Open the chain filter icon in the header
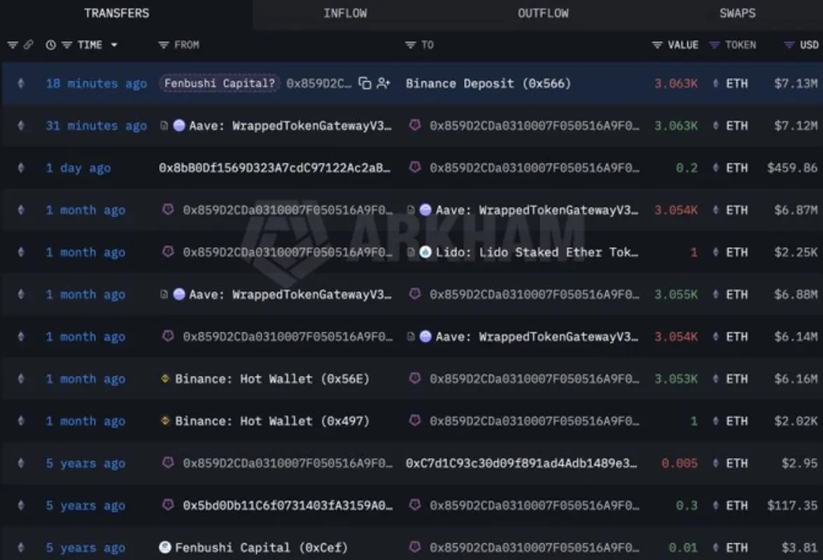Viewport: 823px width, 560px height. [13, 45]
